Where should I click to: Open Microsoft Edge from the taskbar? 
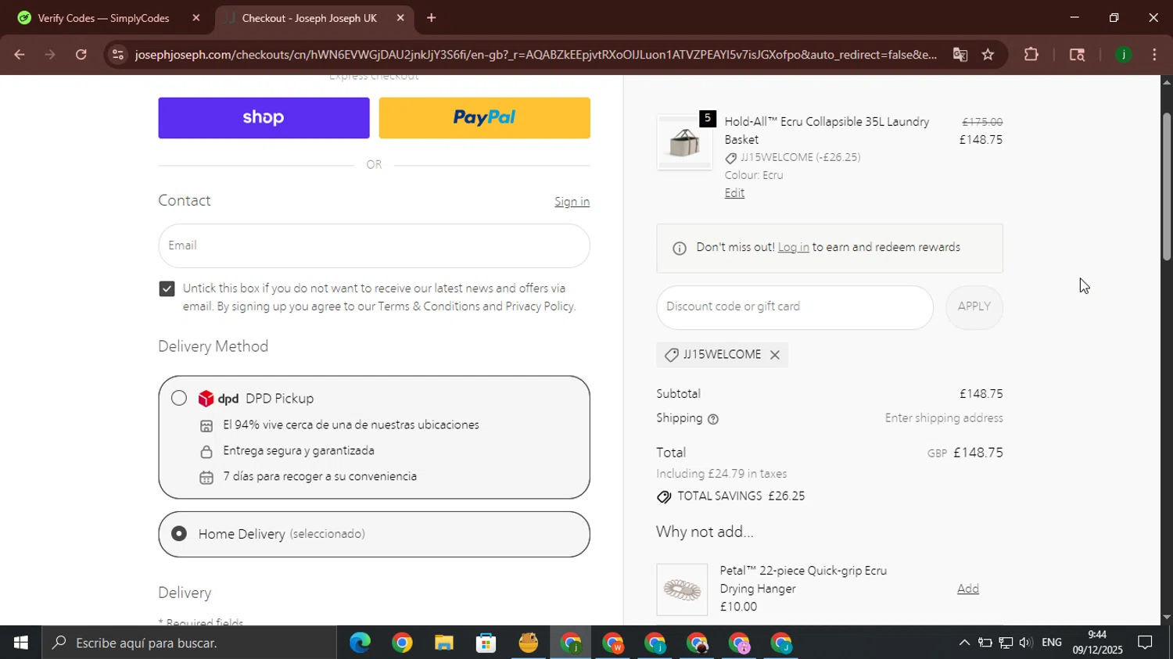click(x=360, y=643)
